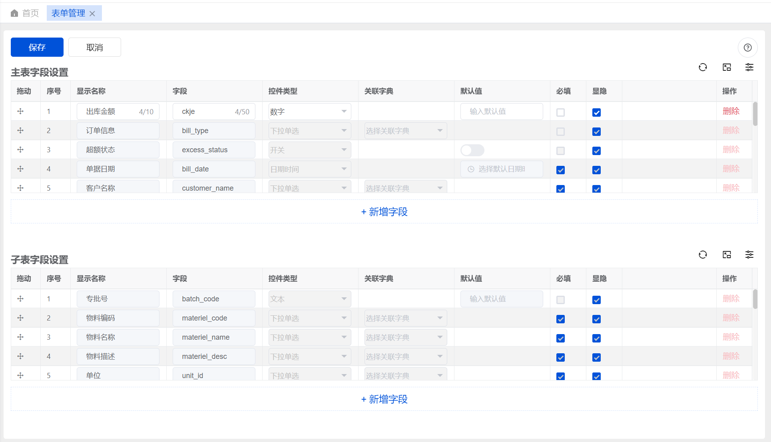Toggle the 超额状态 default value switch
Image resolution: width=771 pixels, height=442 pixels.
coord(472,150)
